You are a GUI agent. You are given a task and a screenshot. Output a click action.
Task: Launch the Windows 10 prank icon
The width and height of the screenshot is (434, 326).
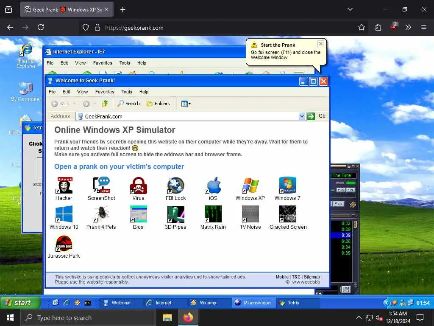pos(64,217)
